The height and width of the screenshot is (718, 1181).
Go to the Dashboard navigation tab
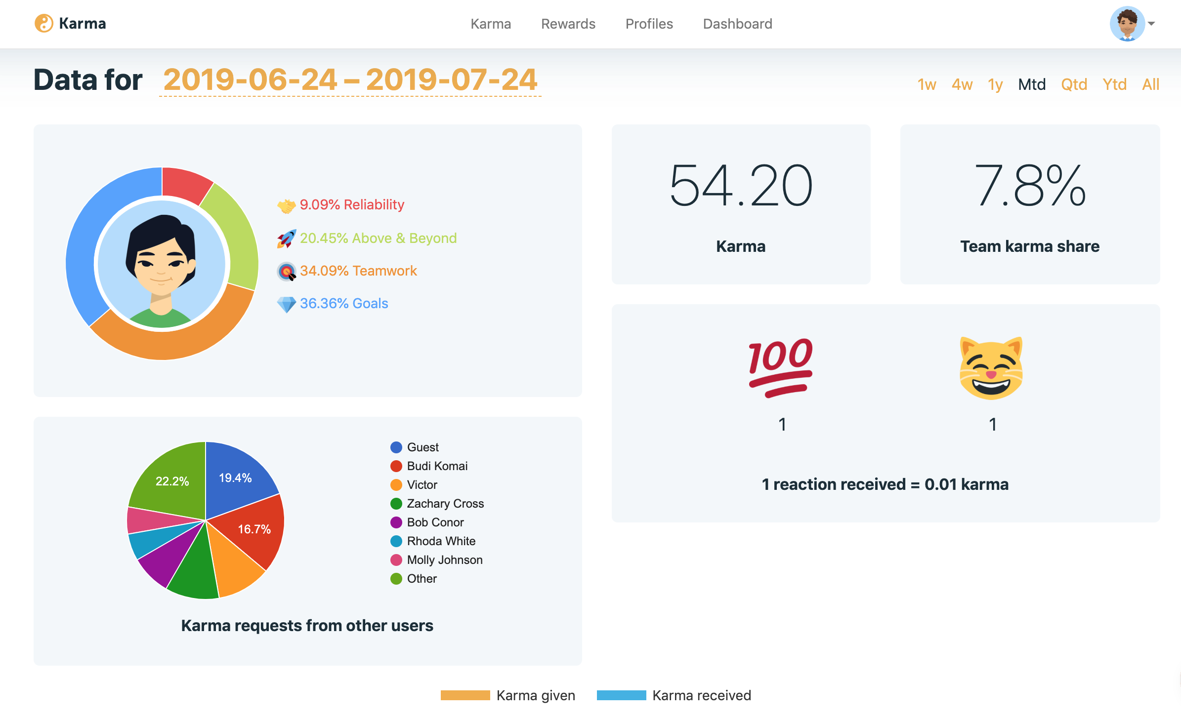pos(737,24)
